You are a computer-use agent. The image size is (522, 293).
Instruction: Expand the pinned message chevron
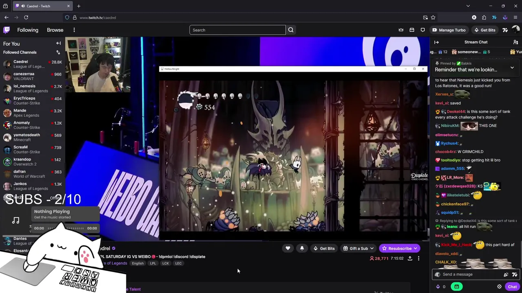[512, 68]
